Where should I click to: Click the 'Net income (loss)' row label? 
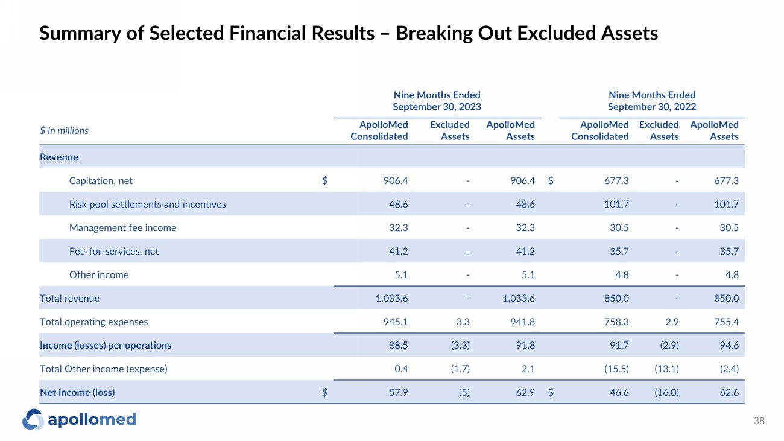tap(77, 393)
